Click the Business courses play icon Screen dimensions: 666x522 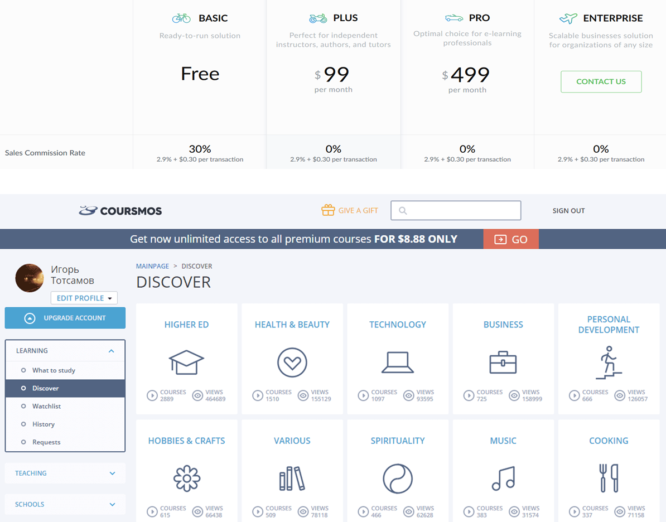[x=469, y=395]
